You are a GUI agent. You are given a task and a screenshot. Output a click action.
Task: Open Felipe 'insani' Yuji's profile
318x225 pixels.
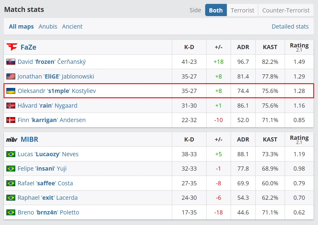[42, 169]
